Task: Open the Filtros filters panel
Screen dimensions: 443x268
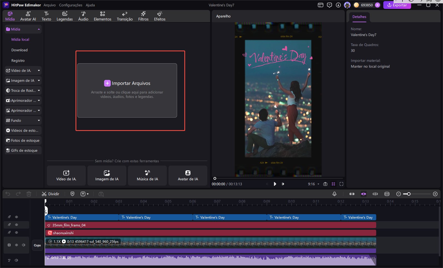Action: pos(143,16)
